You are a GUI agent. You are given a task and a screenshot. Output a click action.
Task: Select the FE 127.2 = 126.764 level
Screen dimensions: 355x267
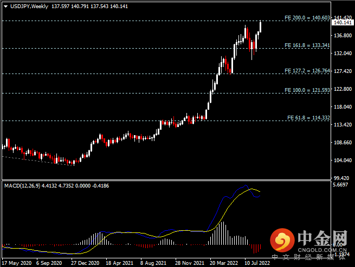[x=307, y=71]
